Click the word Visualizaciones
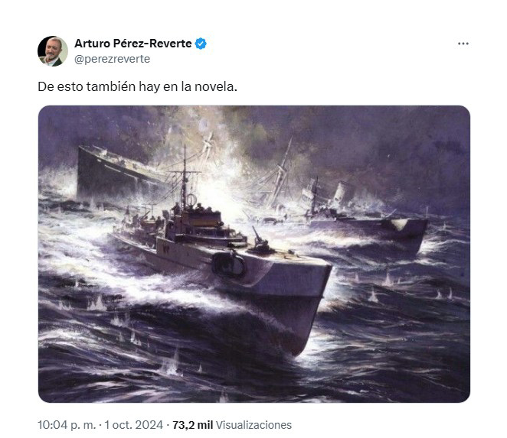This screenshot has width=507, height=438. (x=253, y=425)
